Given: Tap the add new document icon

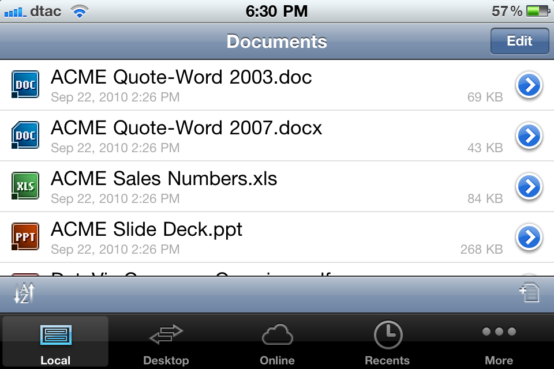Looking at the screenshot, I should pos(529,293).
